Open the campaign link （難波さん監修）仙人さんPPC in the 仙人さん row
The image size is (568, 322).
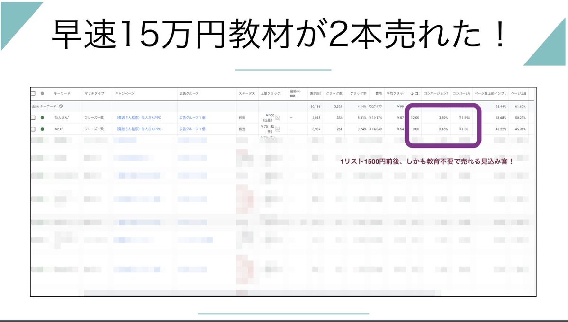tap(139, 117)
